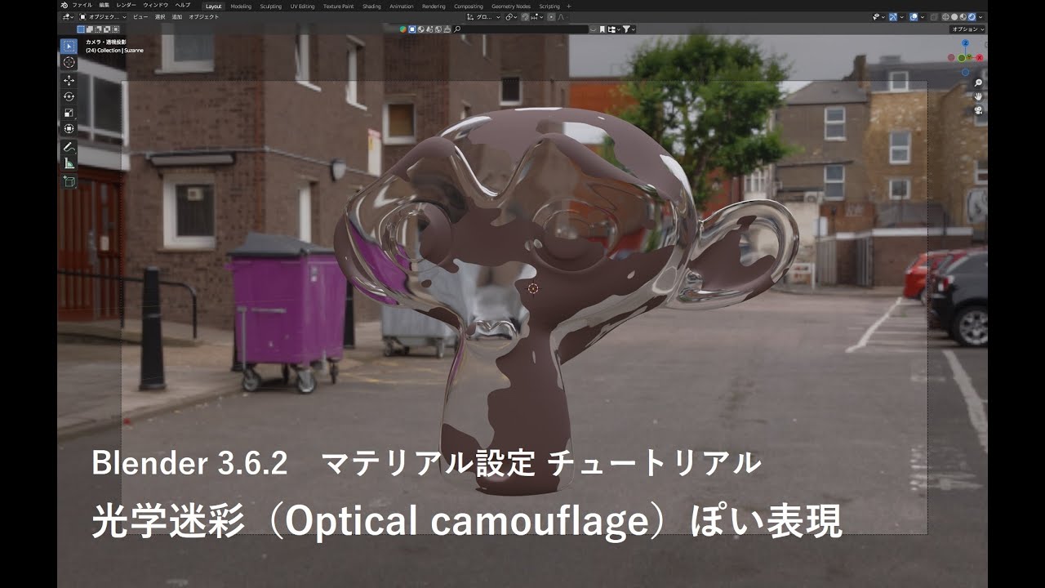Pick the Rotate tool
The image size is (1045, 588).
(x=69, y=96)
